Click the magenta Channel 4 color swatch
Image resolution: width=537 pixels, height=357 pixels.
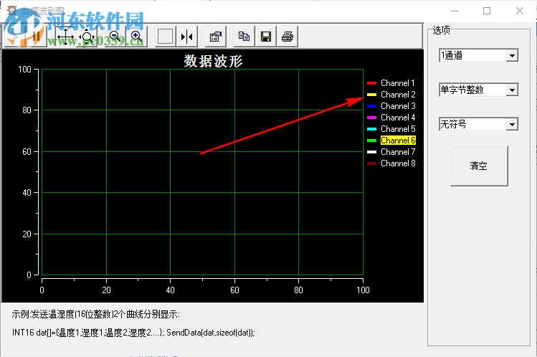[371, 118]
